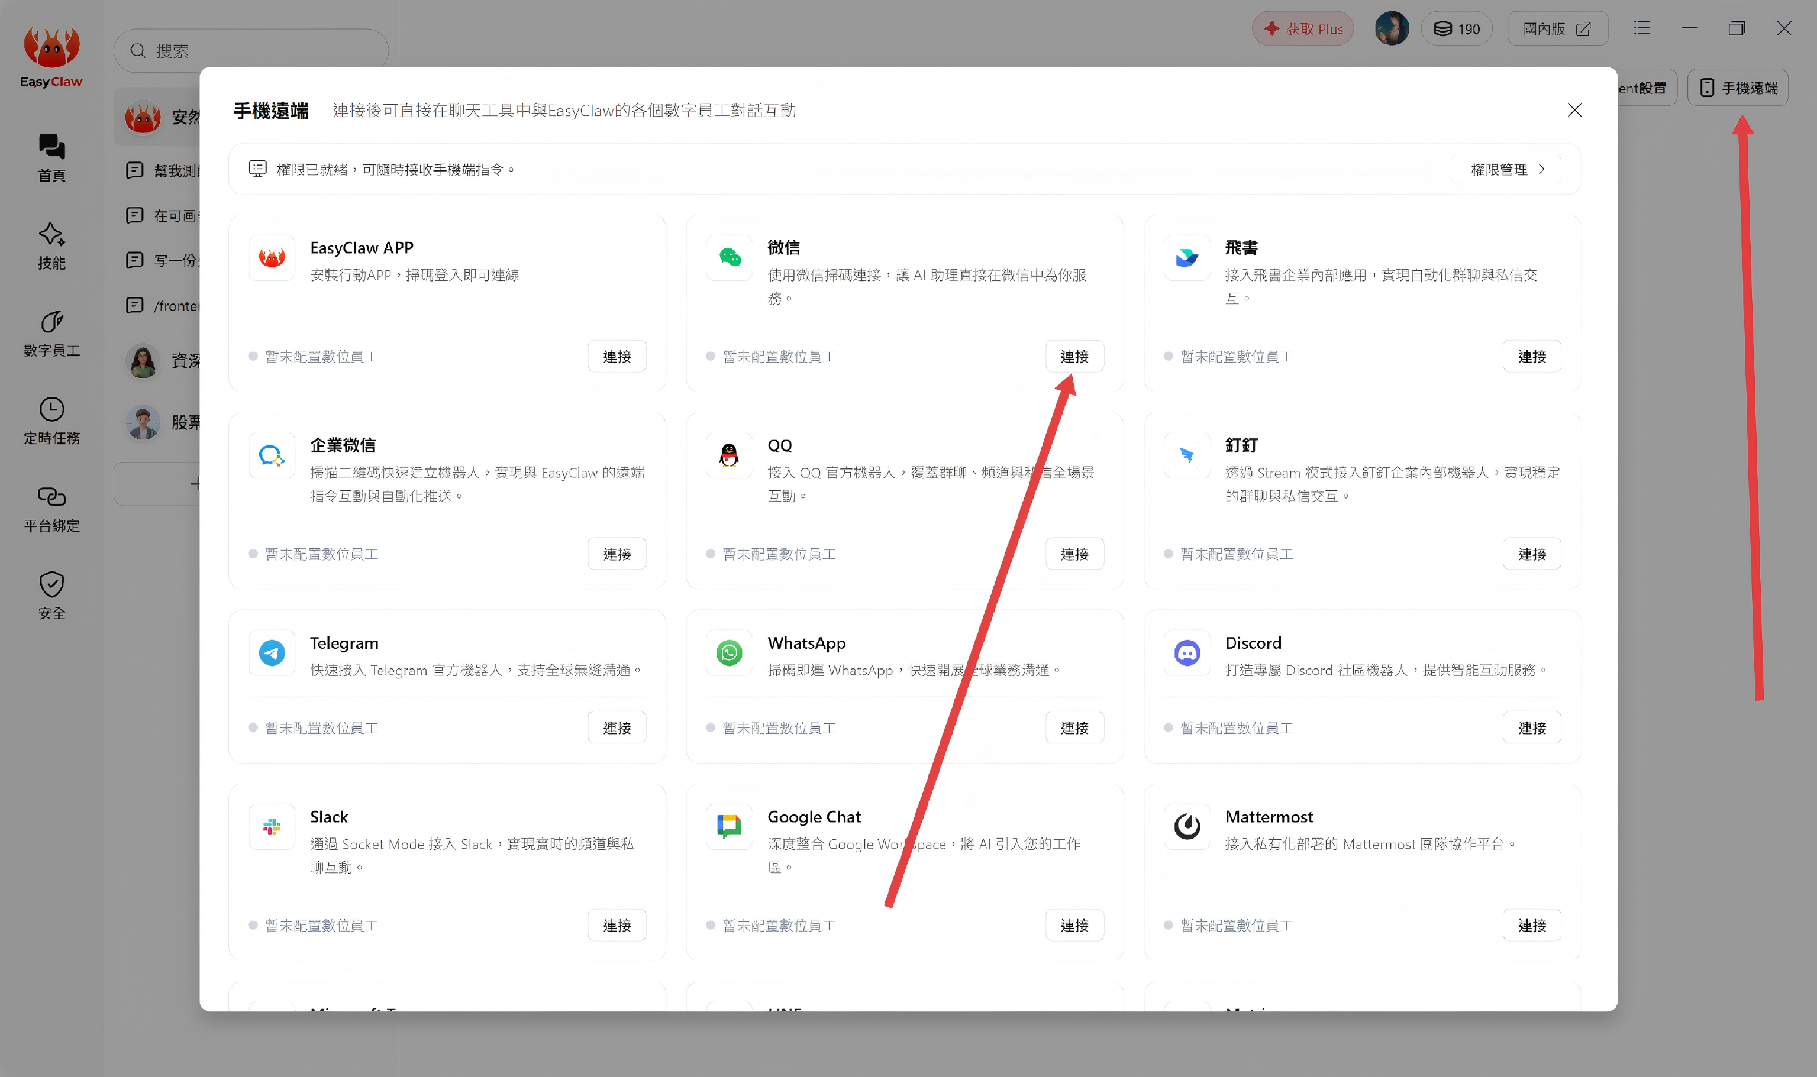
Task: Click the 获取 Plus button
Action: 1303,29
